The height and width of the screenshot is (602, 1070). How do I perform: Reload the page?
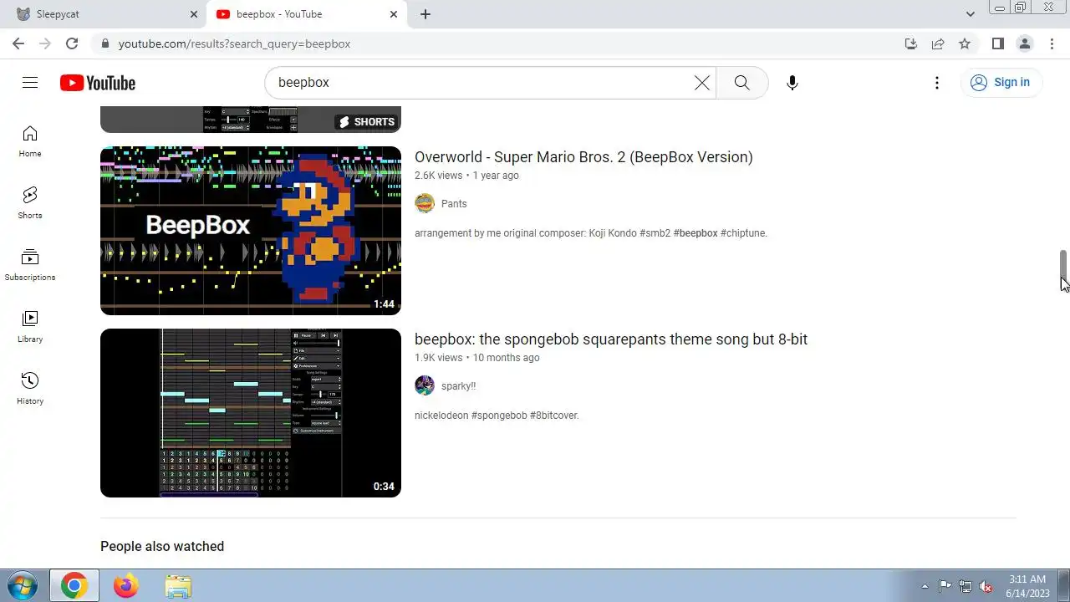click(72, 43)
